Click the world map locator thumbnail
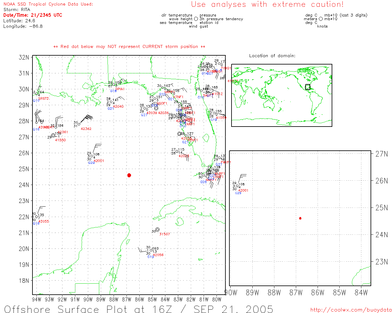 [282, 95]
